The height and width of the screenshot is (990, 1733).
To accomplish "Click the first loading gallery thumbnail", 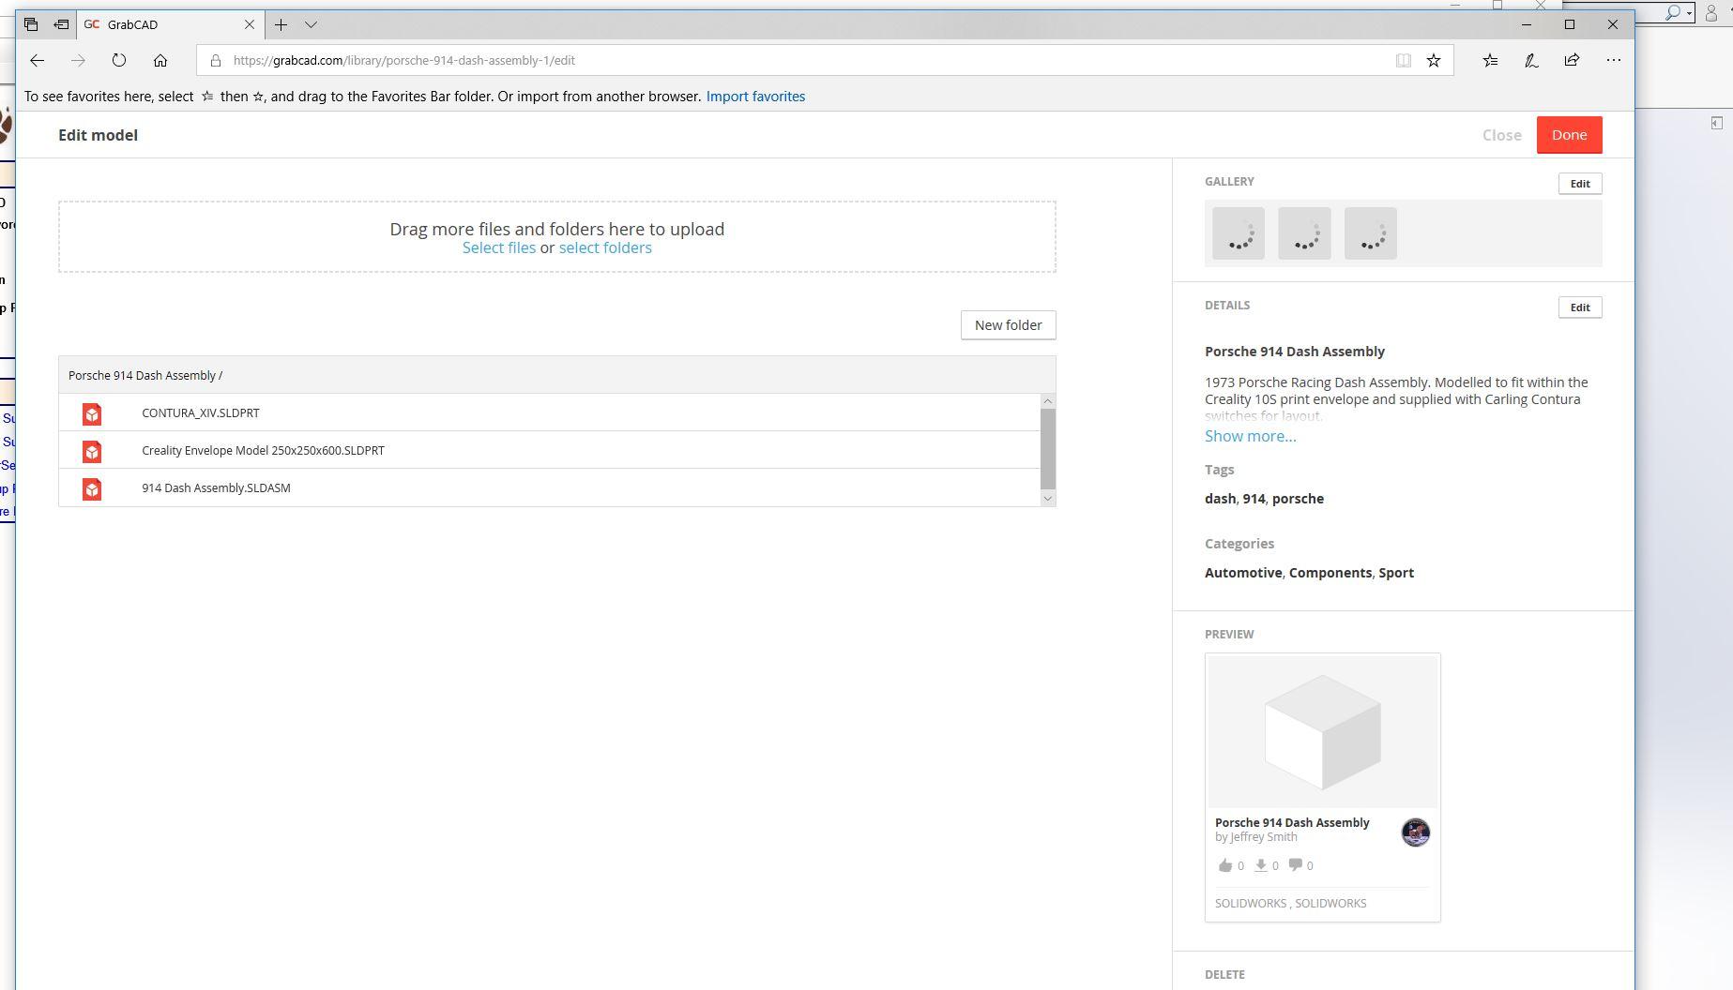I will (x=1239, y=233).
